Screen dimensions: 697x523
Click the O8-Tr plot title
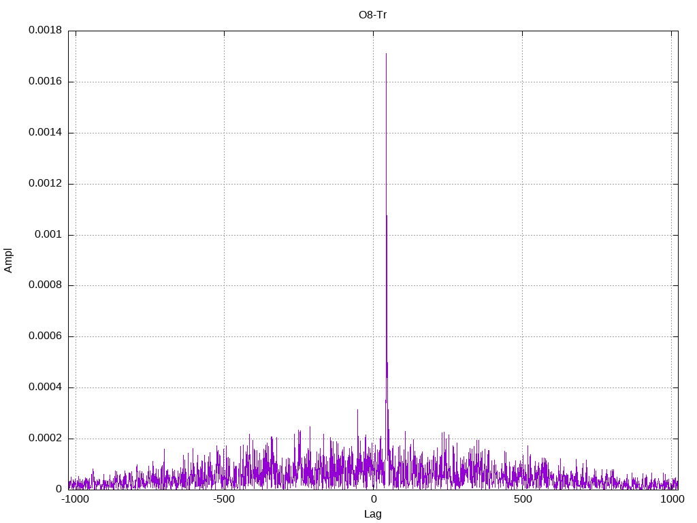[x=372, y=14]
